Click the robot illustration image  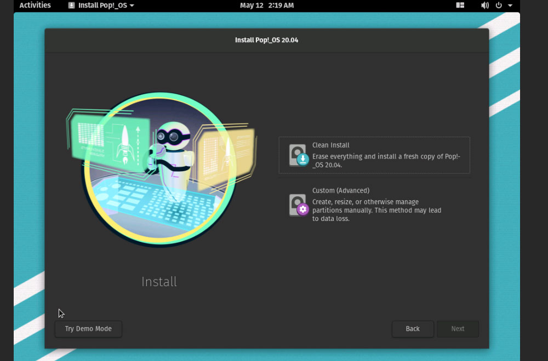[161, 170]
